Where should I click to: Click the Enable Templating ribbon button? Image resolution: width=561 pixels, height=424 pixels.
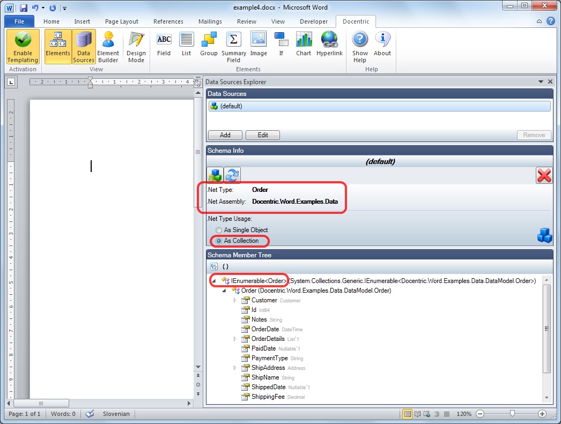tap(23, 47)
